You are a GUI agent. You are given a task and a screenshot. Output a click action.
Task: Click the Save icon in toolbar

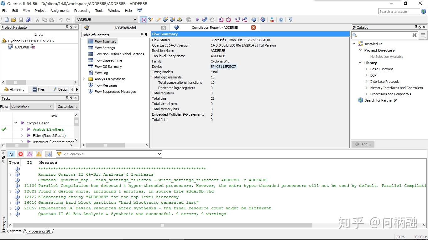click(x=21, y=20)
